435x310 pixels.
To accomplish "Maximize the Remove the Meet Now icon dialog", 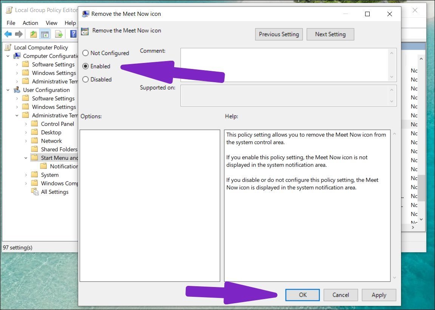I will pos(367,14).
